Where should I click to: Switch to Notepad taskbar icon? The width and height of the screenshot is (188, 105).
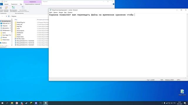point(46,103)
